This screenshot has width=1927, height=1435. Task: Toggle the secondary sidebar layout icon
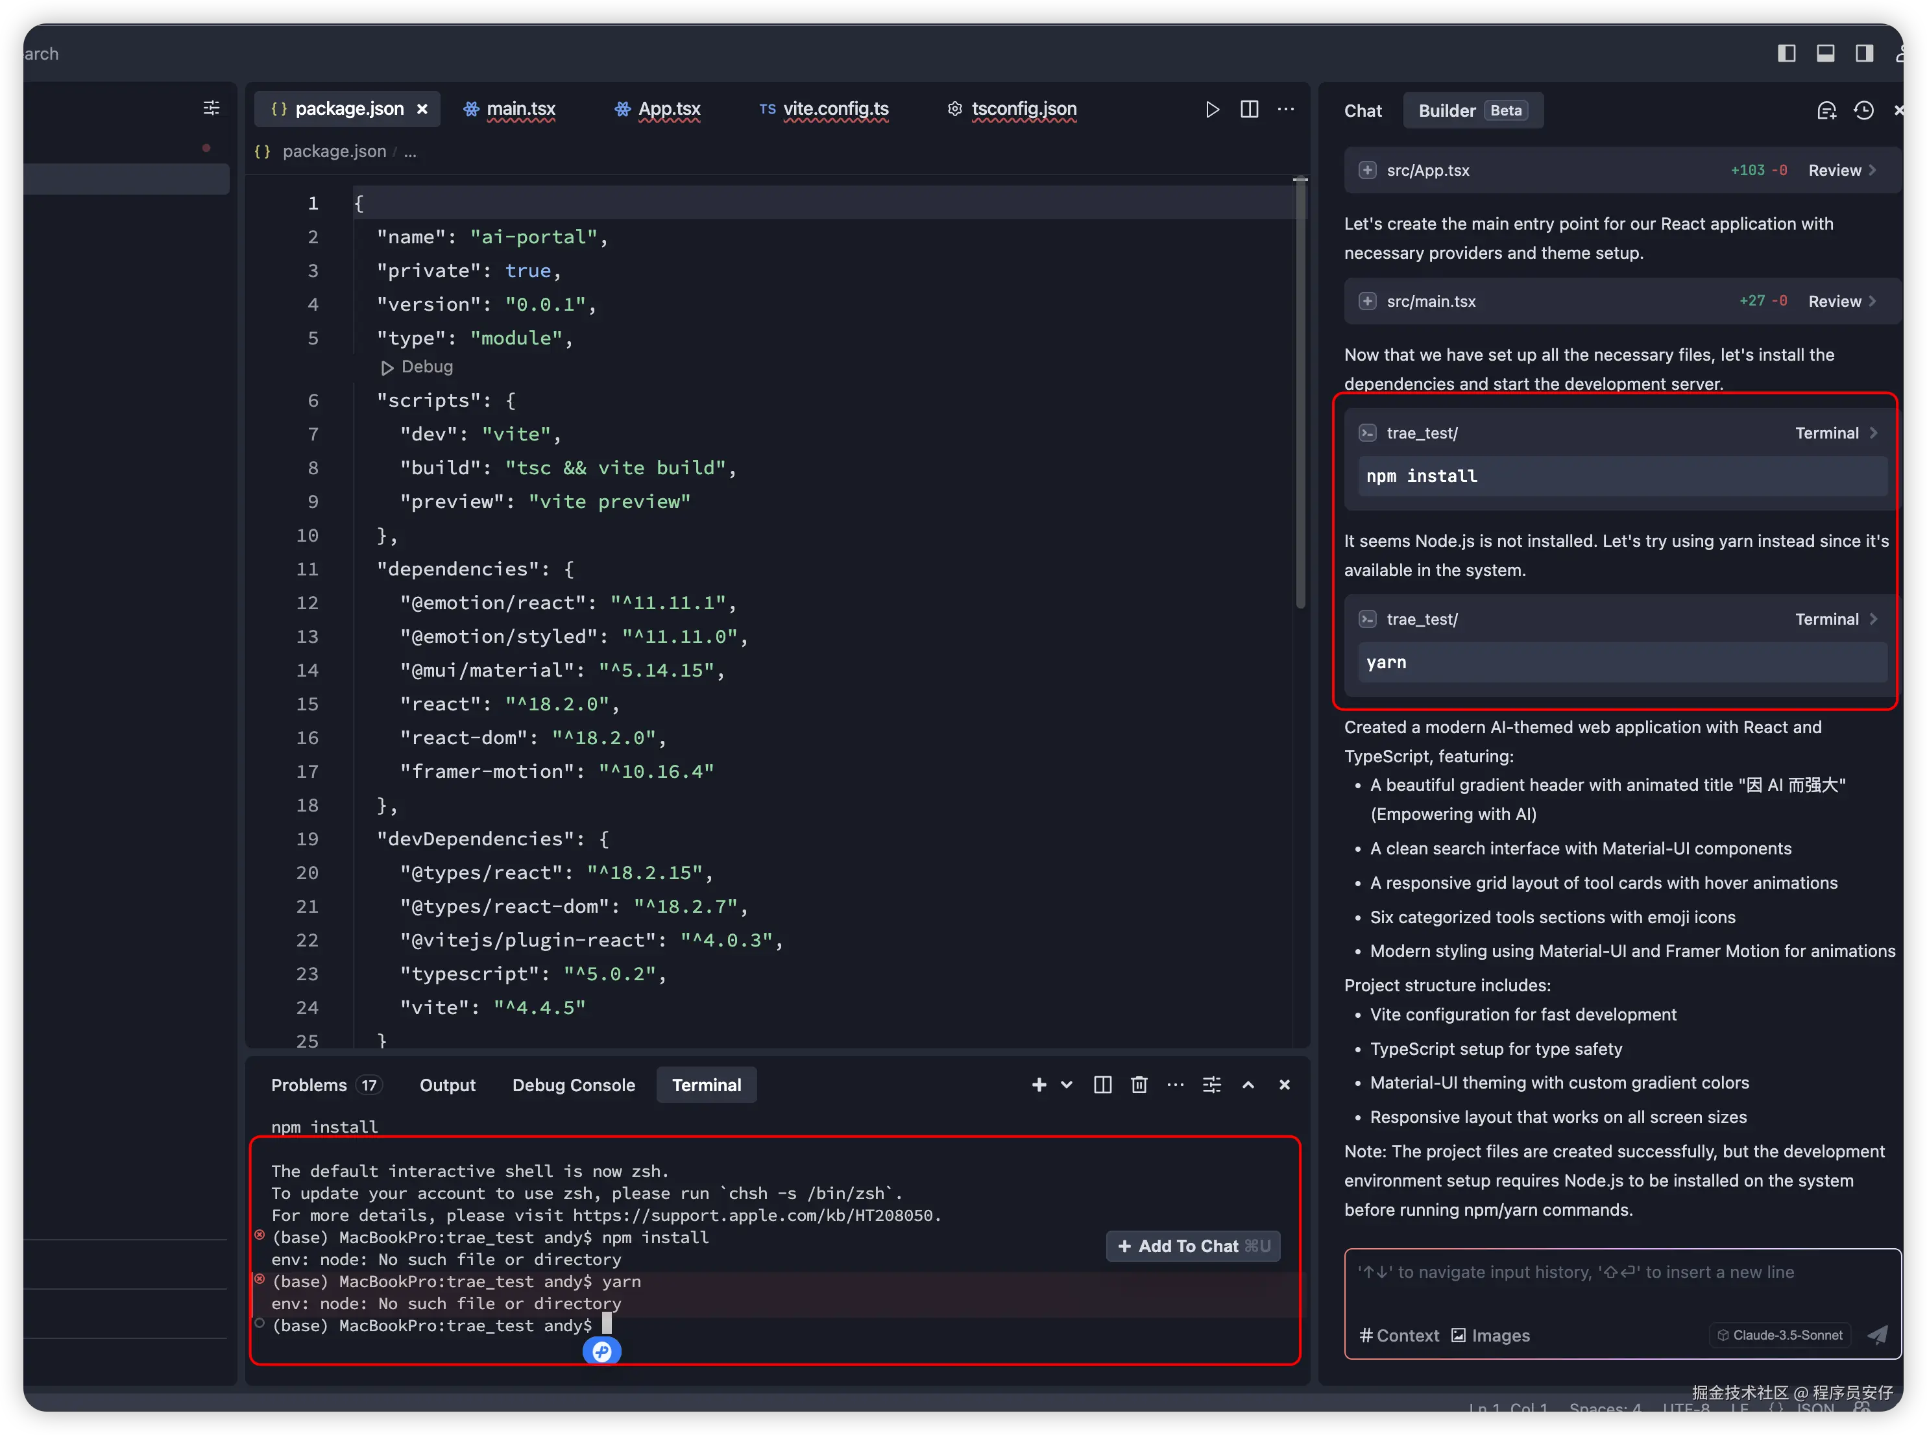click(1863, 54)
